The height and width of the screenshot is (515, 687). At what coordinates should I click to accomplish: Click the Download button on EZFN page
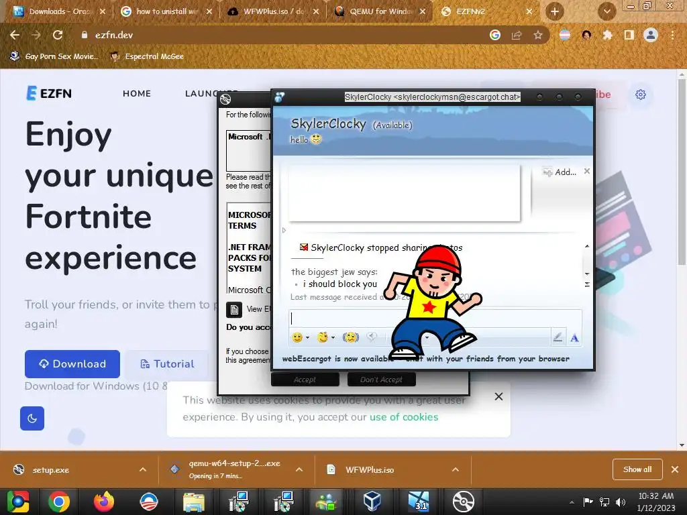pyautogui.click(x=72, y=364)
